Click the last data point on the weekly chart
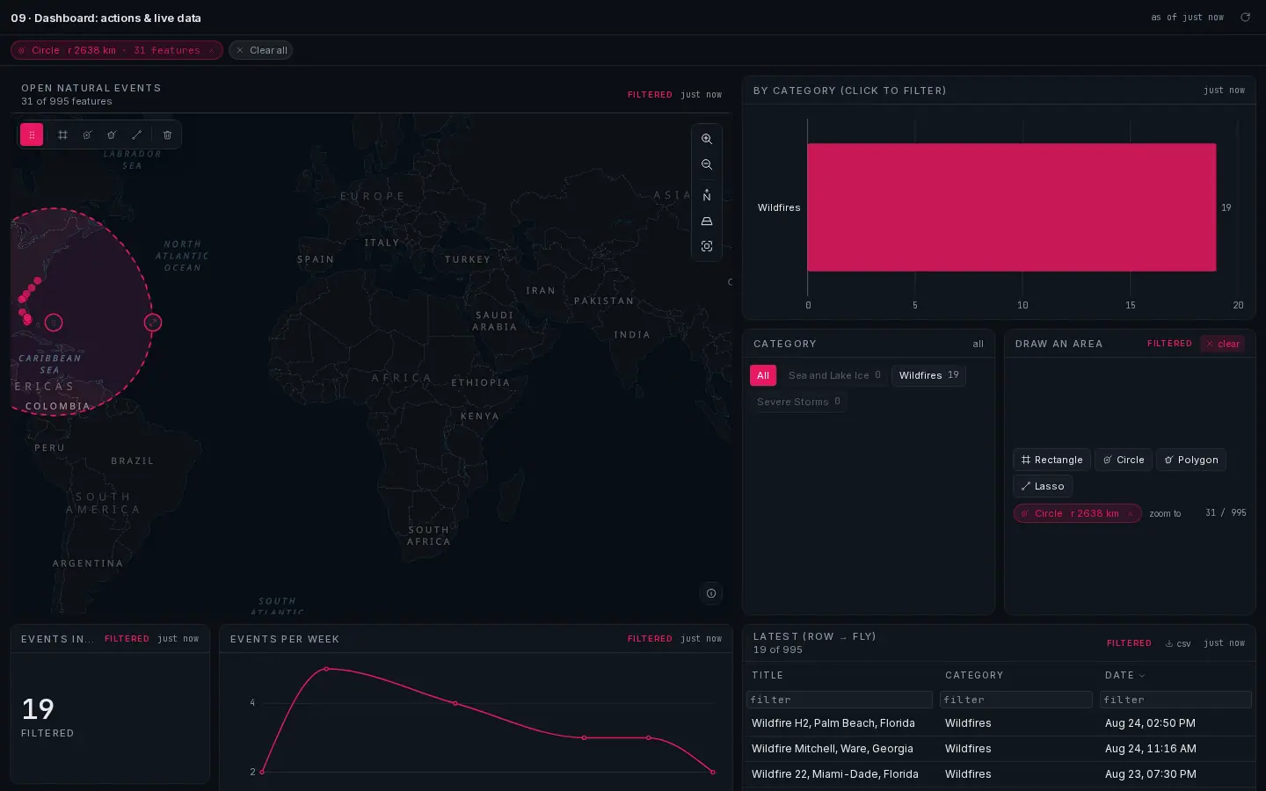Image resolution: width=1266 pixels, height=791 pixels. [713, 772]
